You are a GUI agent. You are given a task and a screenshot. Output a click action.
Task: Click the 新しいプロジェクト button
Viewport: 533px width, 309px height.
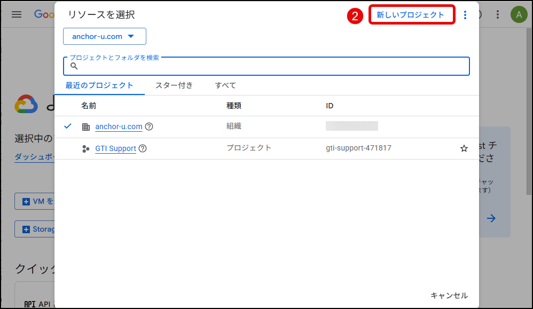pos(411,15)
